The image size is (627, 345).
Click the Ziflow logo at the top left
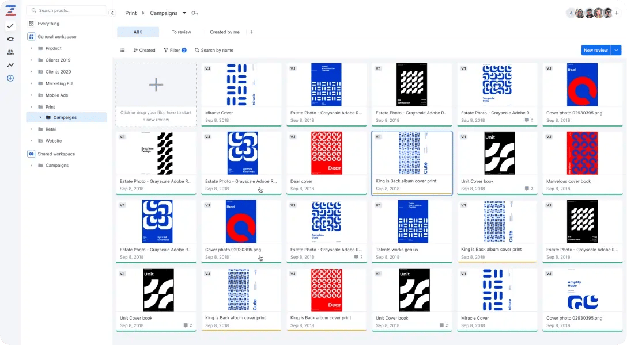[x=9, y=9]
